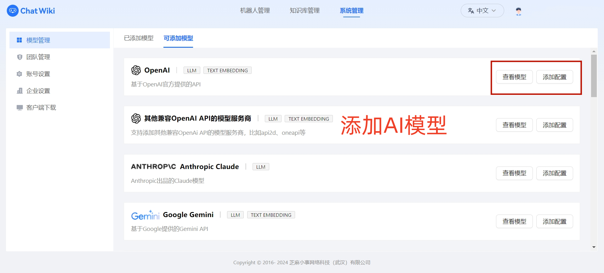Screen dimensions: 604x273
Task: Select 模型管理 in the sidebar
Action: point(60,40)
